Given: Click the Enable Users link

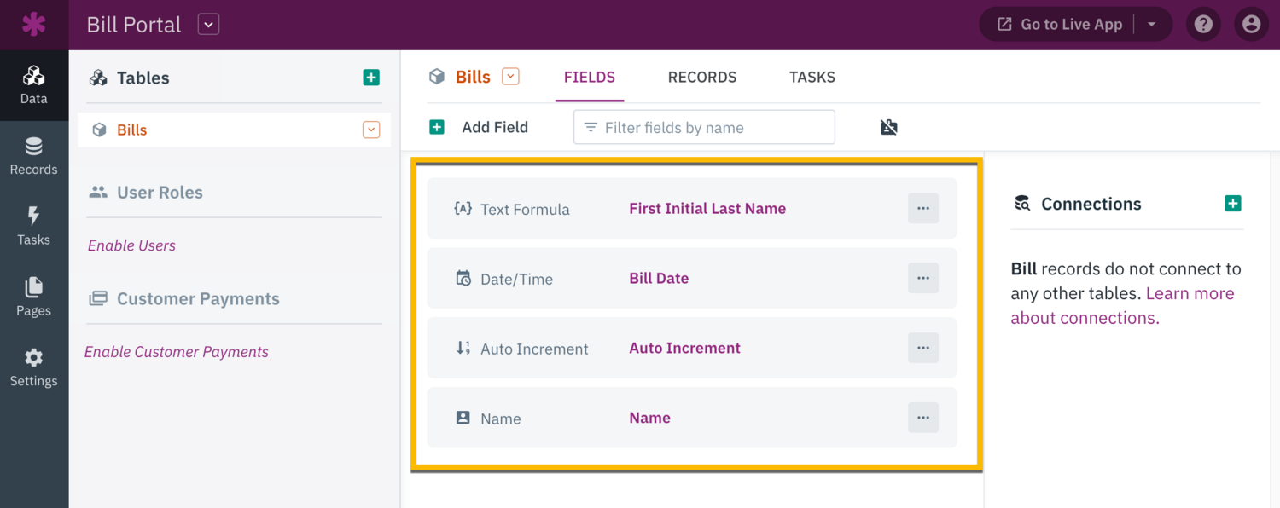Looking at the screenshot, I should 131,245.
